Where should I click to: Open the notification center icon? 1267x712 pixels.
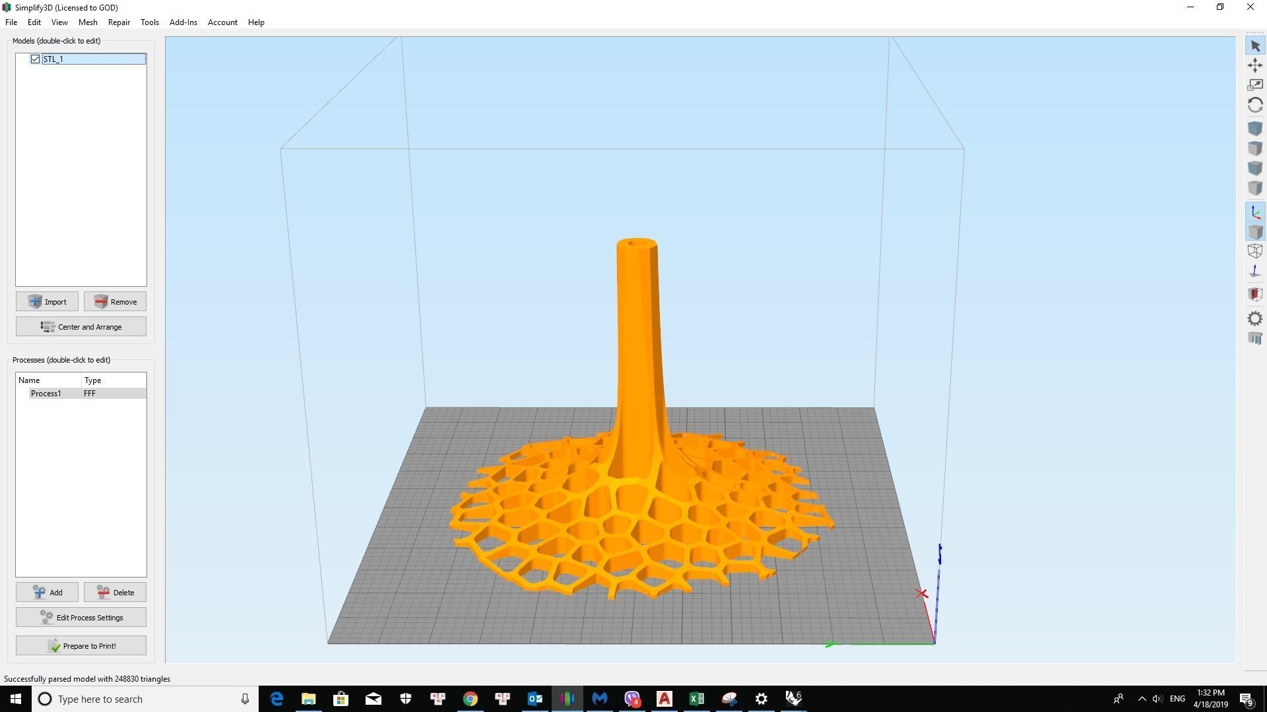1247,699
